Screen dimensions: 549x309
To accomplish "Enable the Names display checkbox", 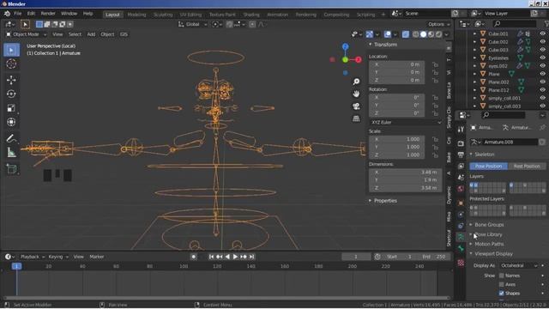I will point(501,276).
